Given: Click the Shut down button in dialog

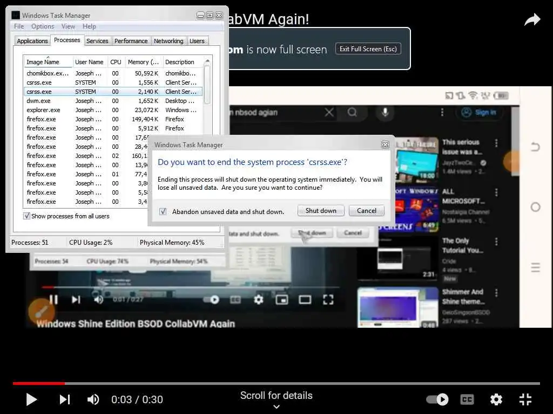Looking at the screenshot, I should click(x=321, y=211).
